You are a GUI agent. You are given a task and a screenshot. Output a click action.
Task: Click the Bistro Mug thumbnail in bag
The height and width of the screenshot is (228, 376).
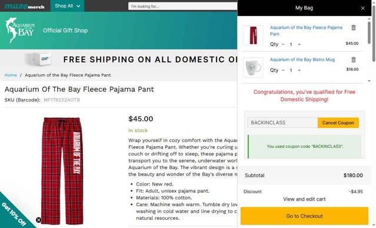click(253, 67)
